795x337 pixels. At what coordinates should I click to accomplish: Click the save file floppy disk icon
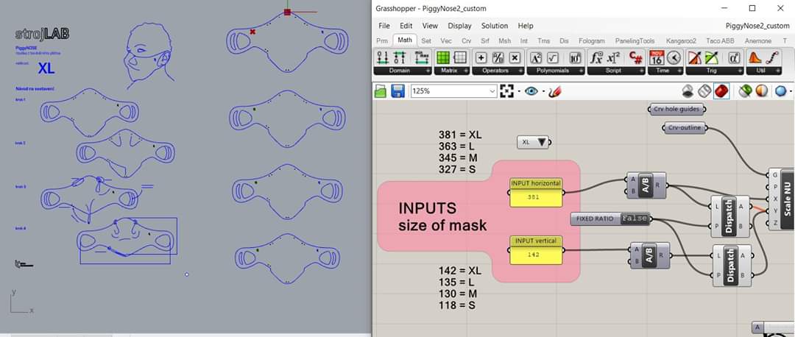[x=398, y=91]
